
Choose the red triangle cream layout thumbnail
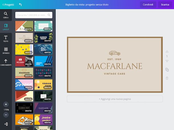tap(24, 96)
